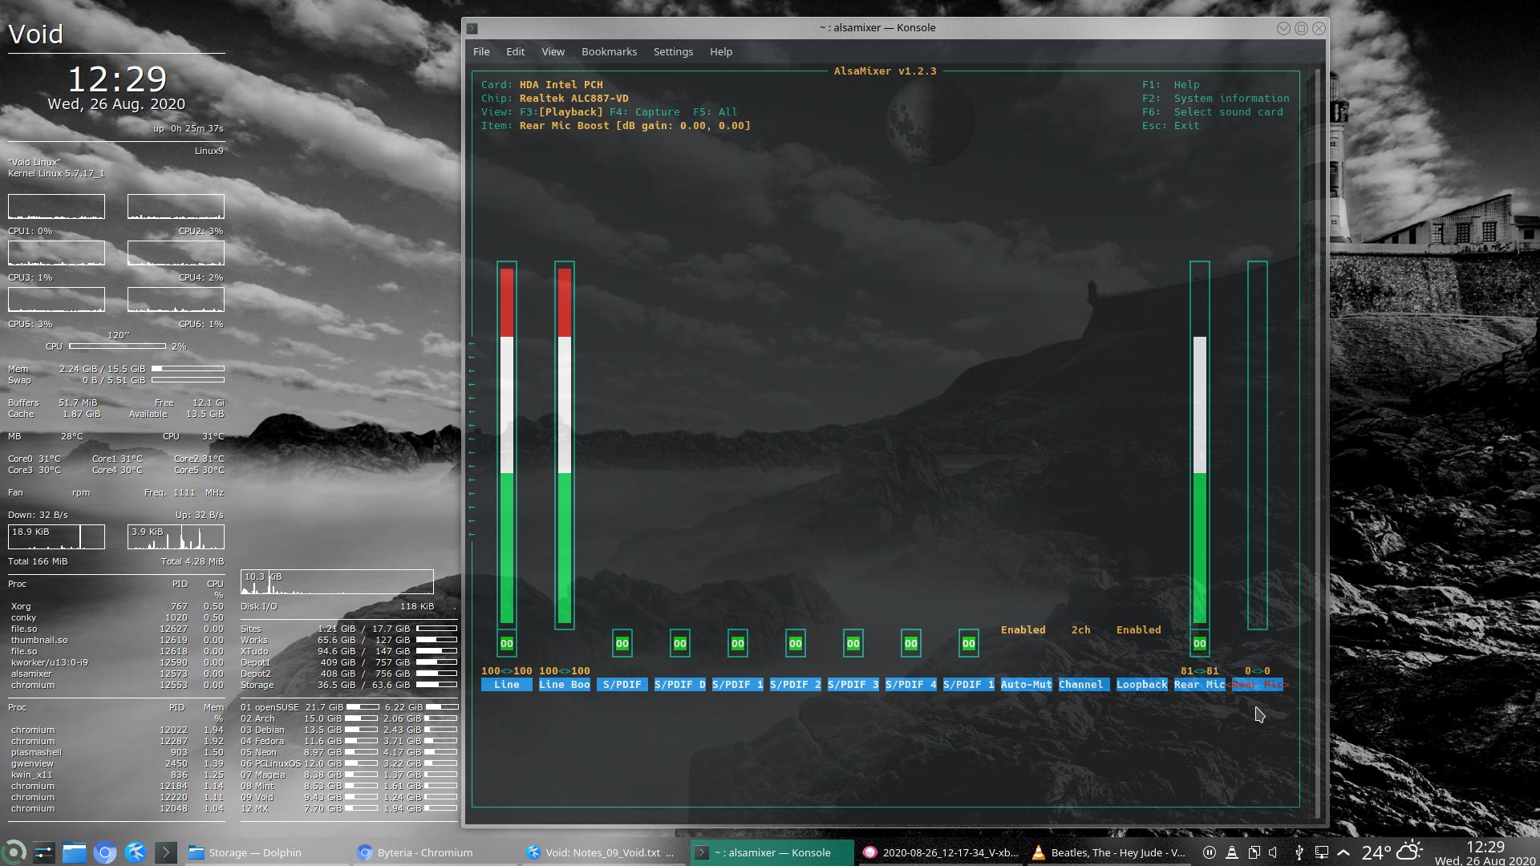Image resolution: width=1540 pixels, height=866 pixels.
Task: Open the system settings launcher icon
Action: pos(44,852)
